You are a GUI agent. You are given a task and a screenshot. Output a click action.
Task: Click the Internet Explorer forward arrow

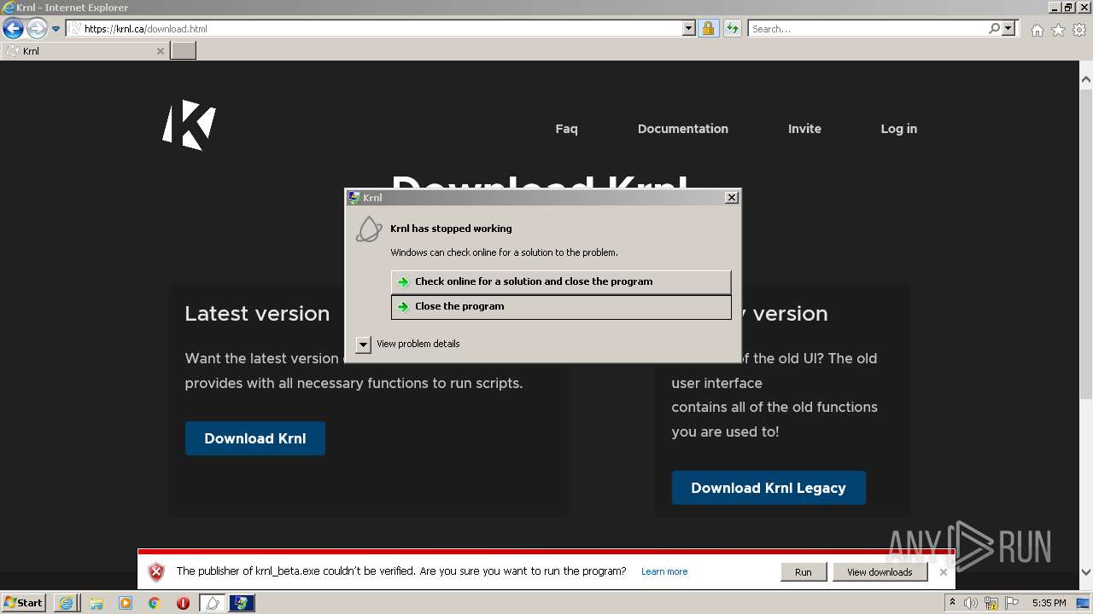(37, 29)
